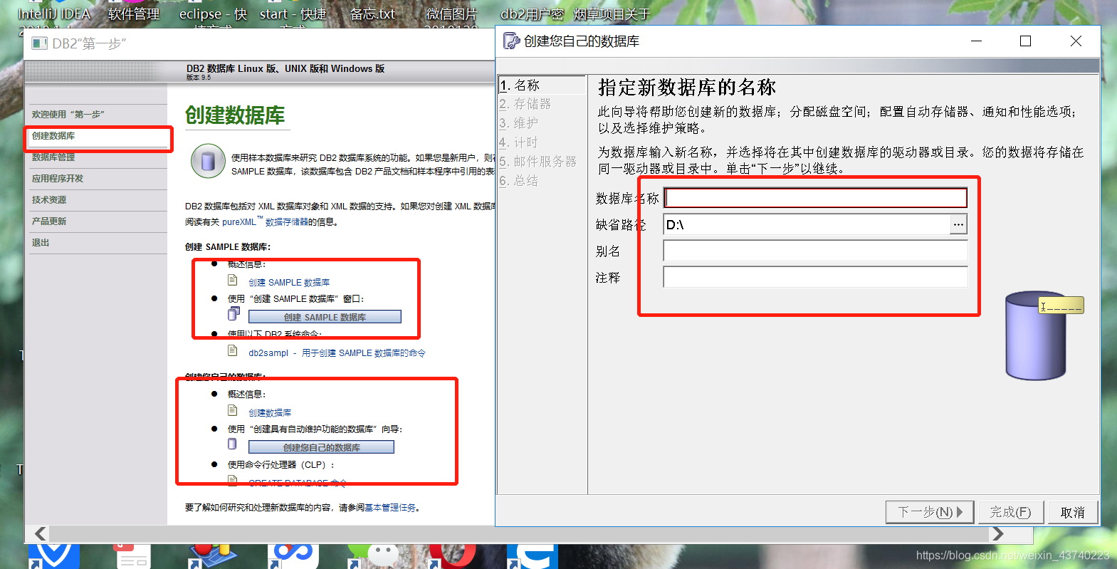1117x569 pixels.
Task: Click the horizontal scrollbar track
Action: 519,534
